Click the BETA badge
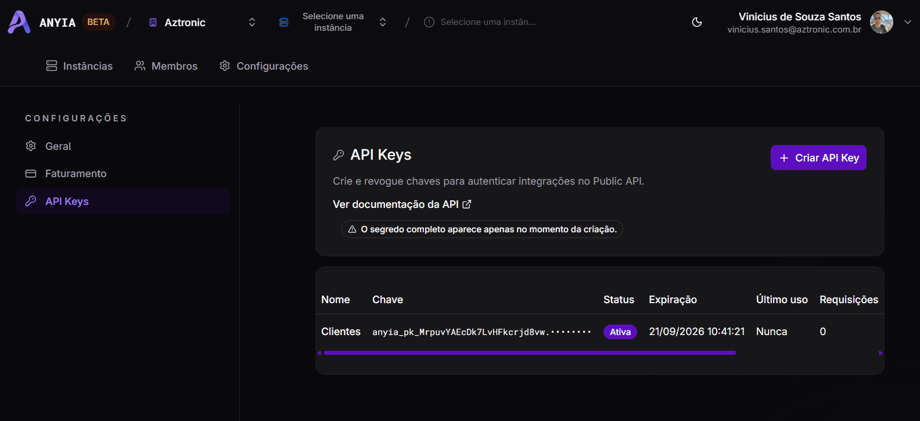Image resolution: width=920 pixels, height=421 pixels. (98, 22)
